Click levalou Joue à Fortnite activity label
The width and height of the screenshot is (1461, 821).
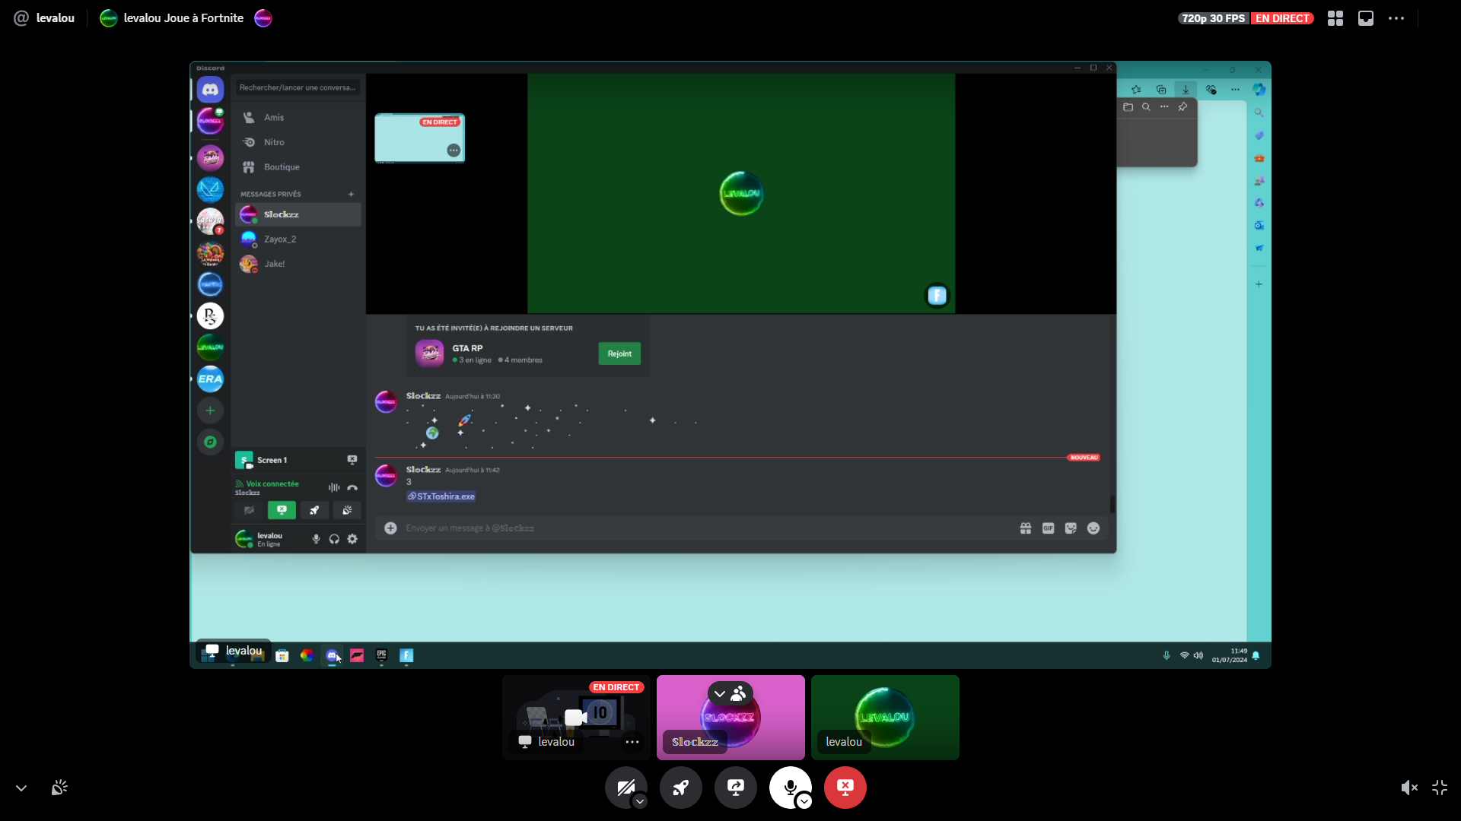tap(183, 18)
